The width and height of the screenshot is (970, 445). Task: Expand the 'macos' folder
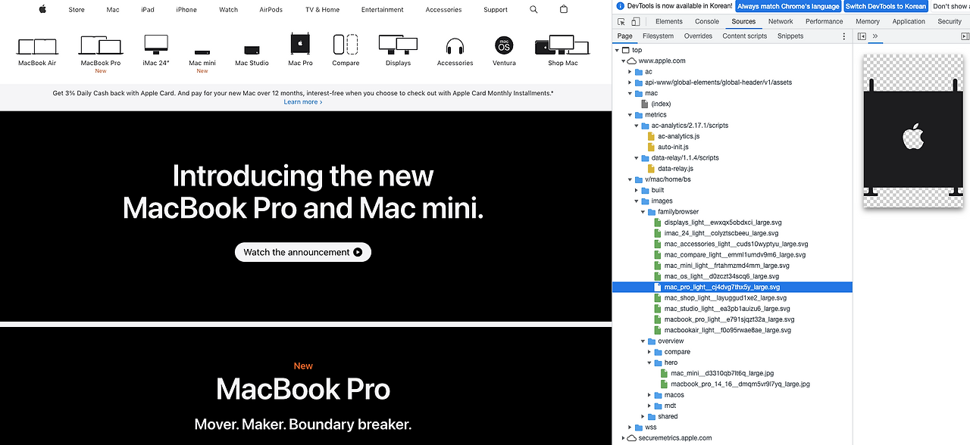(x=649, y=395)
